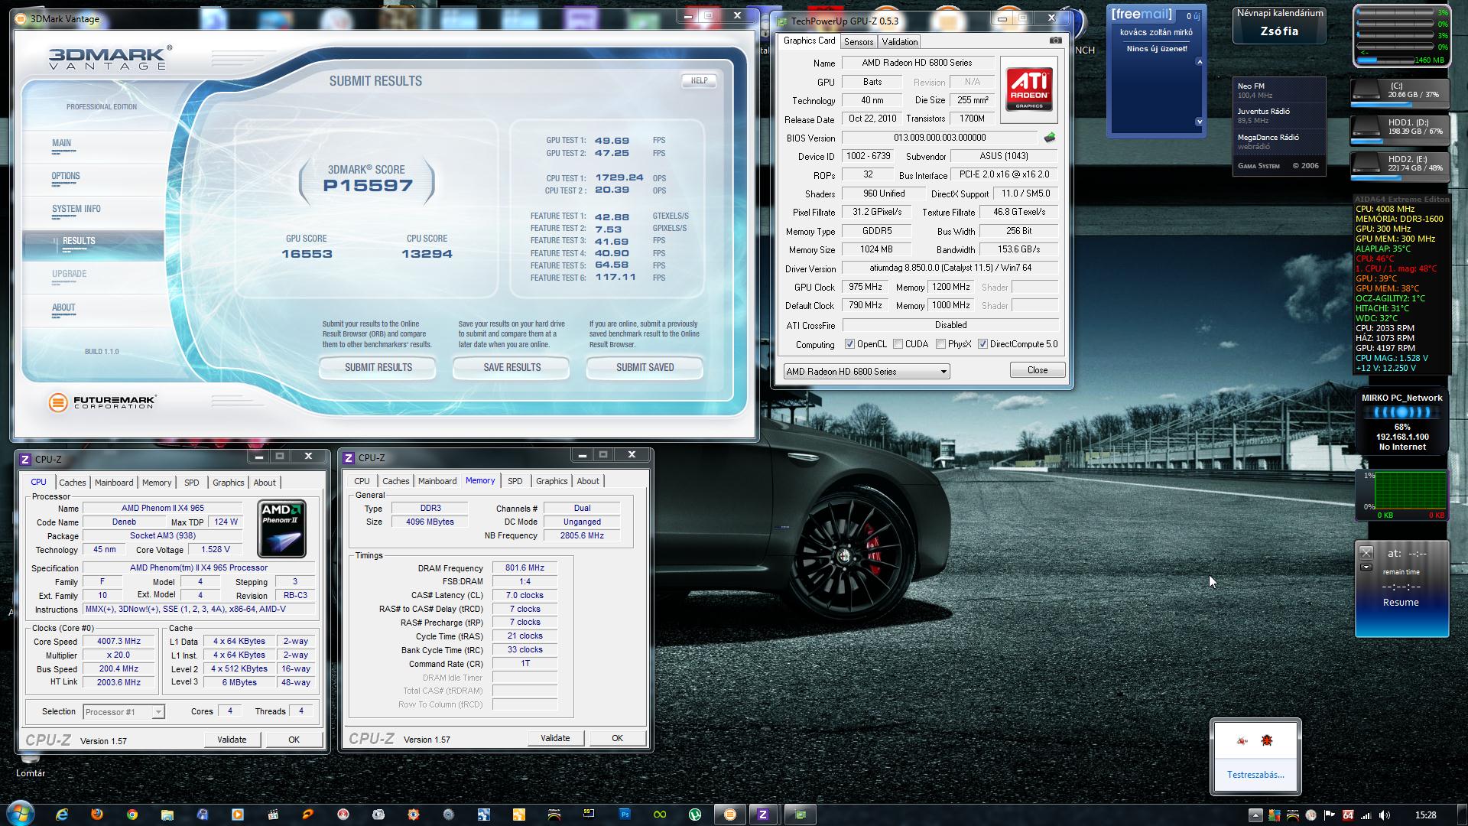Click the uTorrent taskbar icon
This screenshot has height=826, width=1468.
point(695,815)
